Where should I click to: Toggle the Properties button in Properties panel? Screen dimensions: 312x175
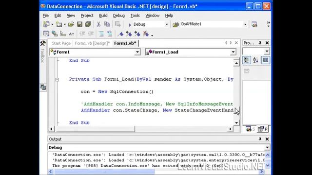tap(266, 60)
